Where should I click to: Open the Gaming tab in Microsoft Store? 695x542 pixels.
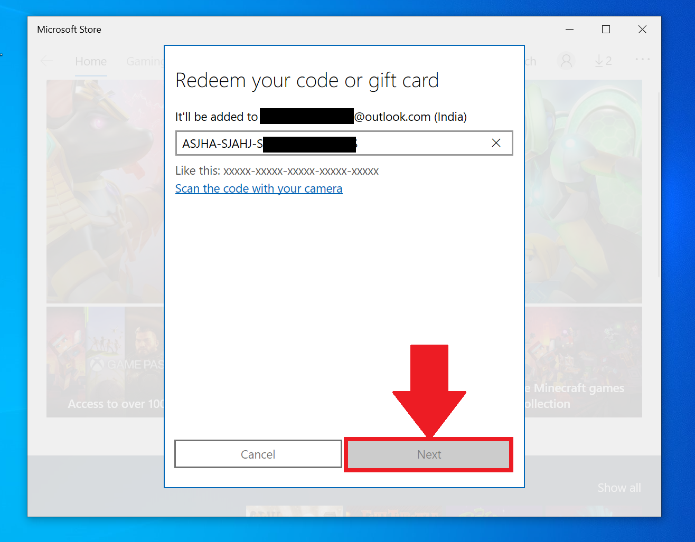coord(145,61)
